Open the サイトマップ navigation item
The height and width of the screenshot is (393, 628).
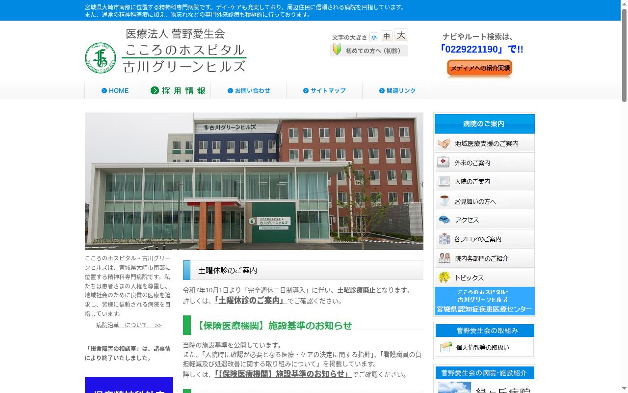click(324, 90)
